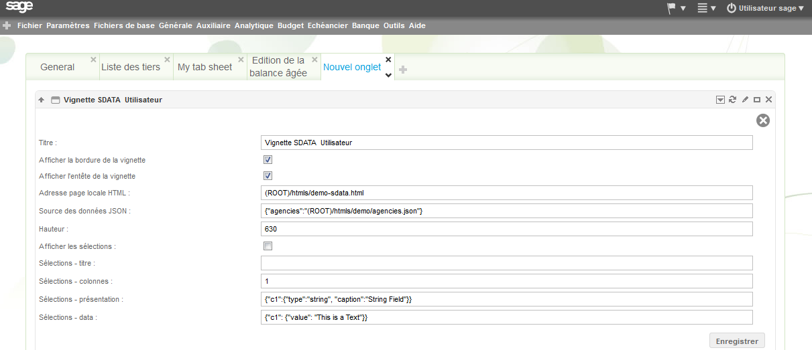Close the My tab sheet tab
Image resolution: width=812 pixels, height=350 pixels.
pos(241,59)
